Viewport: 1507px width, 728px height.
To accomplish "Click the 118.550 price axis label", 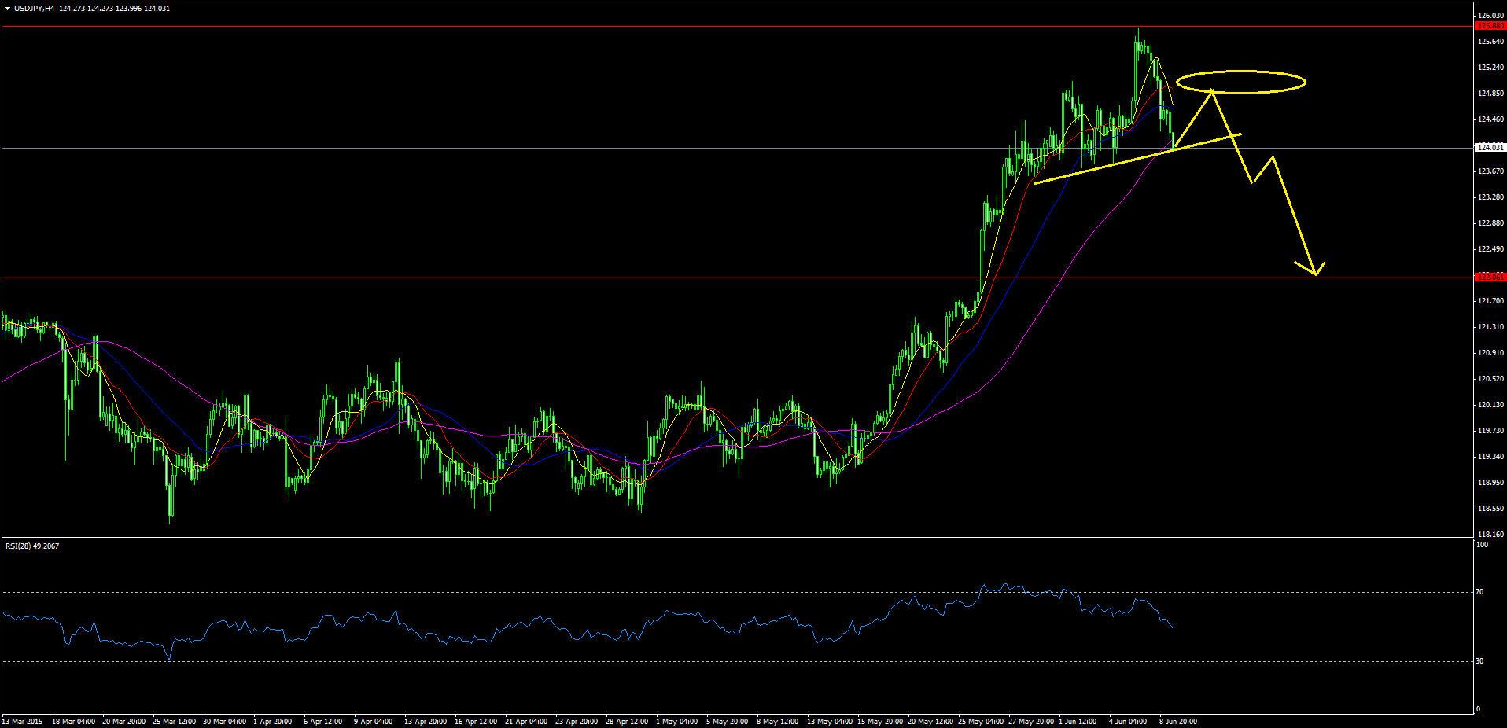I will pos(1491,509).
